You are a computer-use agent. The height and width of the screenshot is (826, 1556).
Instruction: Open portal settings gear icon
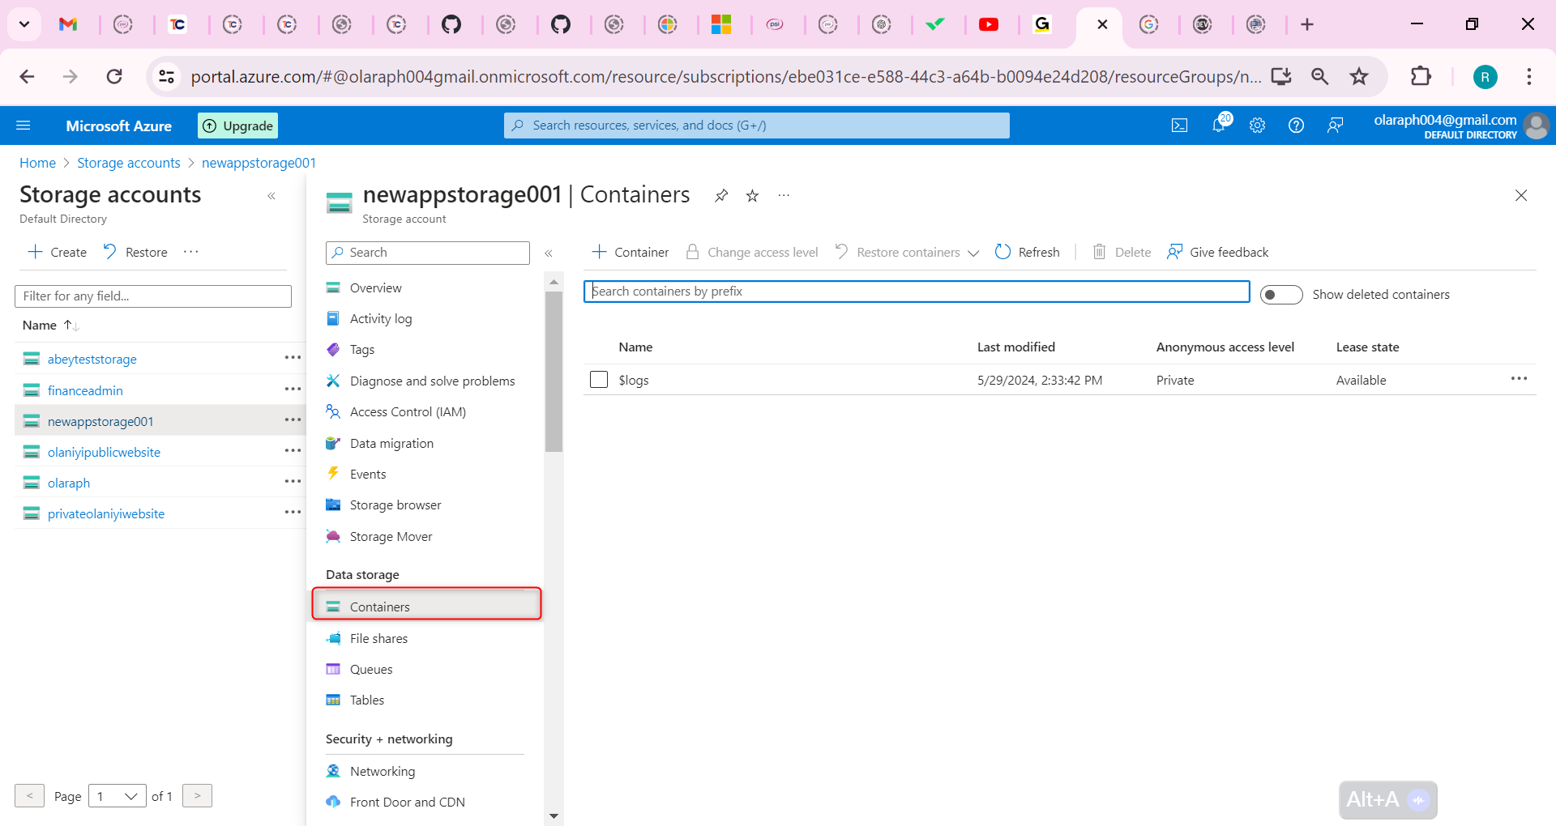point(1257,126)
